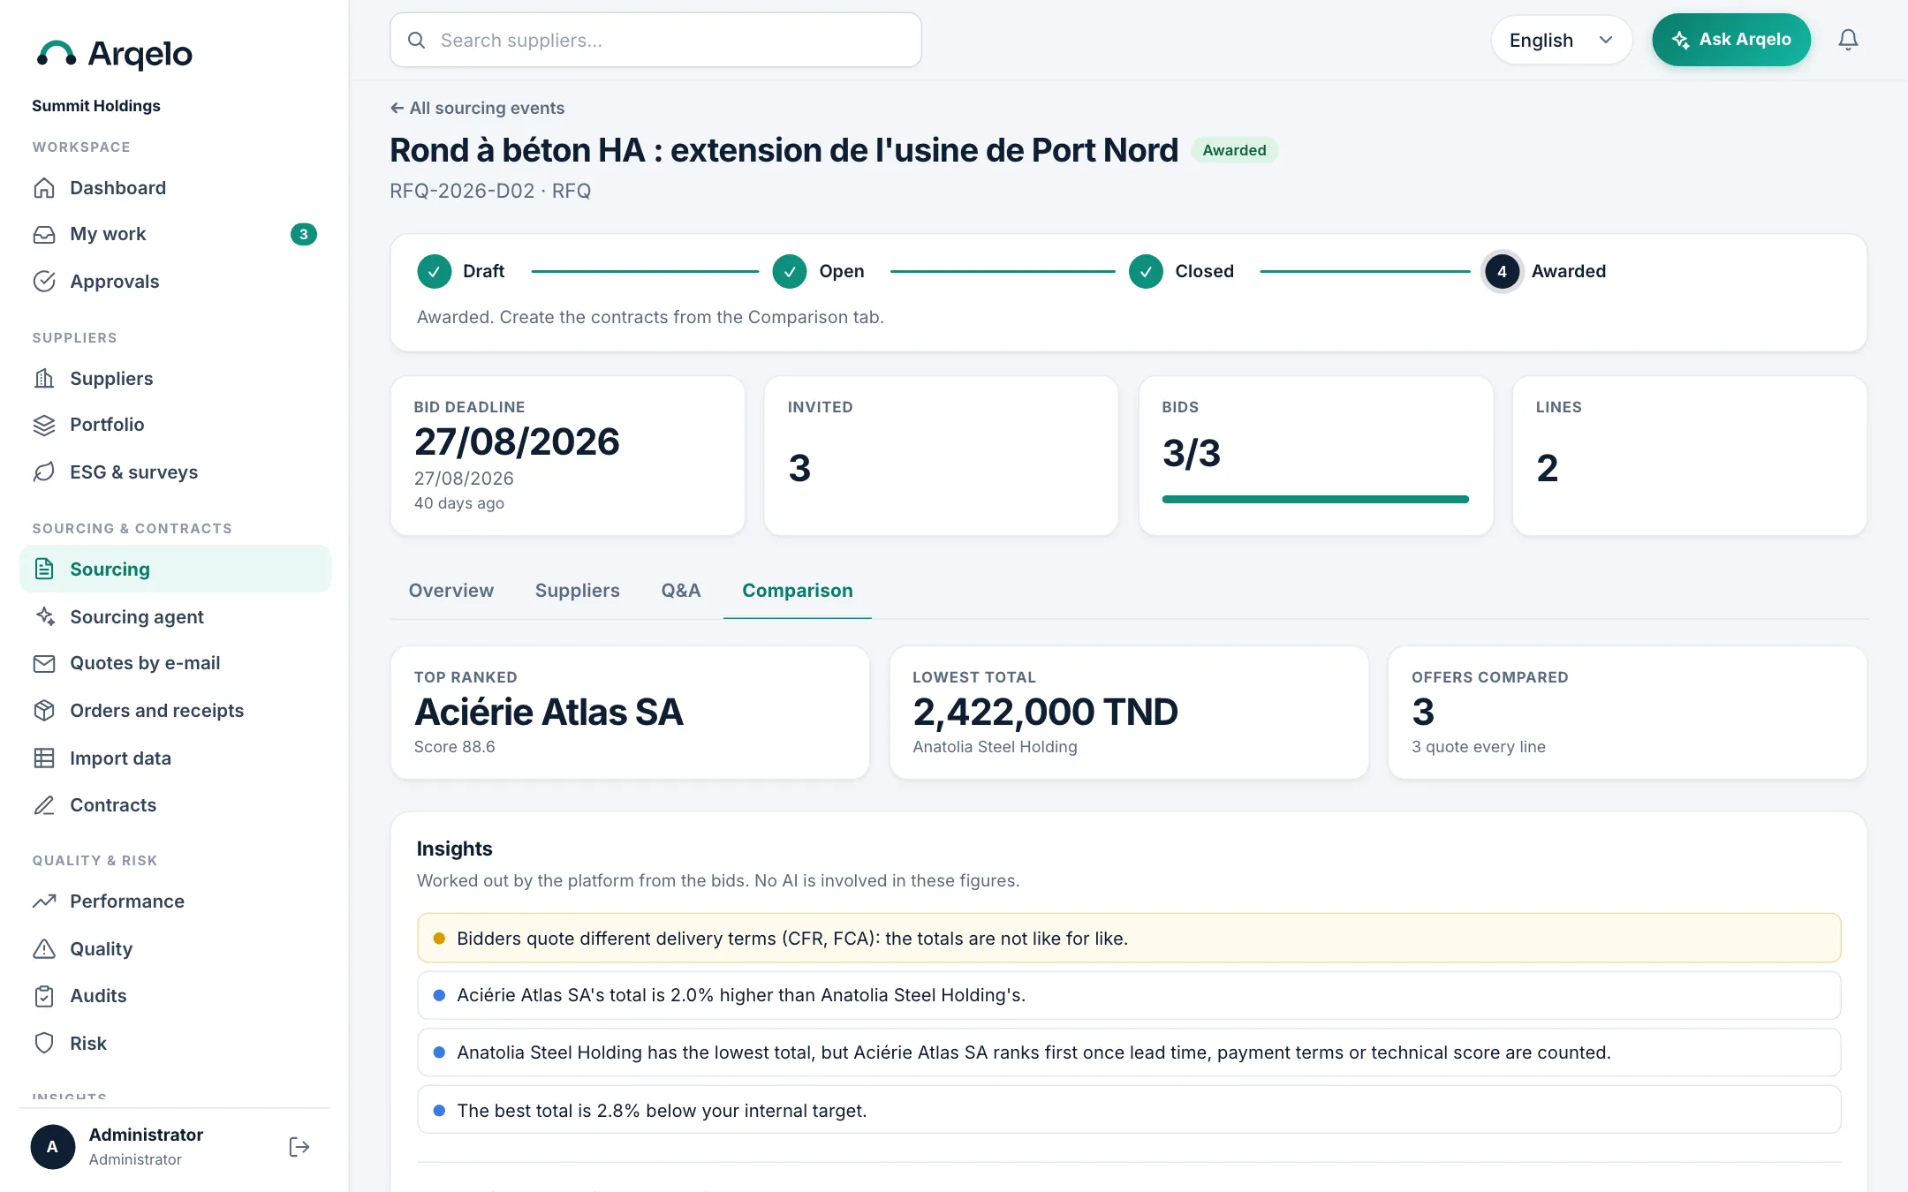Click the My work badge 3
The width and height of the screenshot is (1908, 1192).
pyautogui.click(x=303, y=234)
